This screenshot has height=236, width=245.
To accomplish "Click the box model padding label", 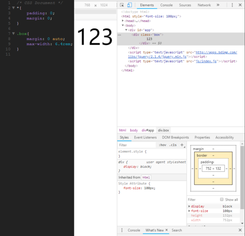I will (207, 162).
